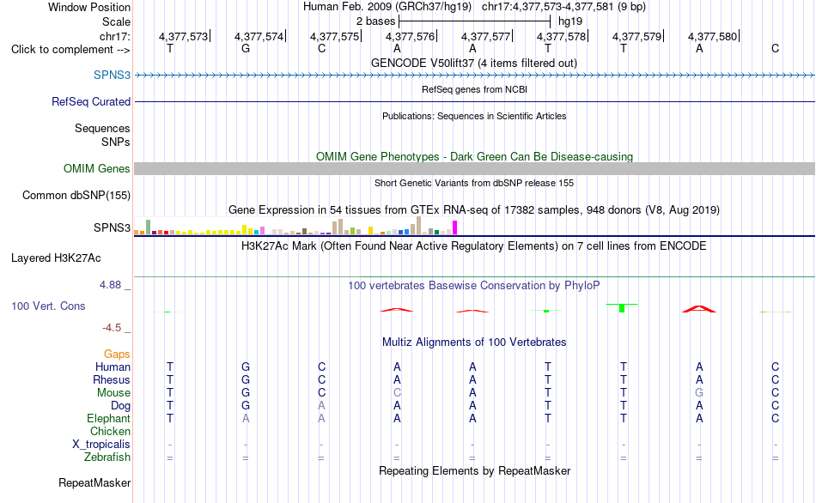Viewport: 816px width, 503px height.
Task: Click the -4.5 PhyloP lower scale value
Action: 112,328
